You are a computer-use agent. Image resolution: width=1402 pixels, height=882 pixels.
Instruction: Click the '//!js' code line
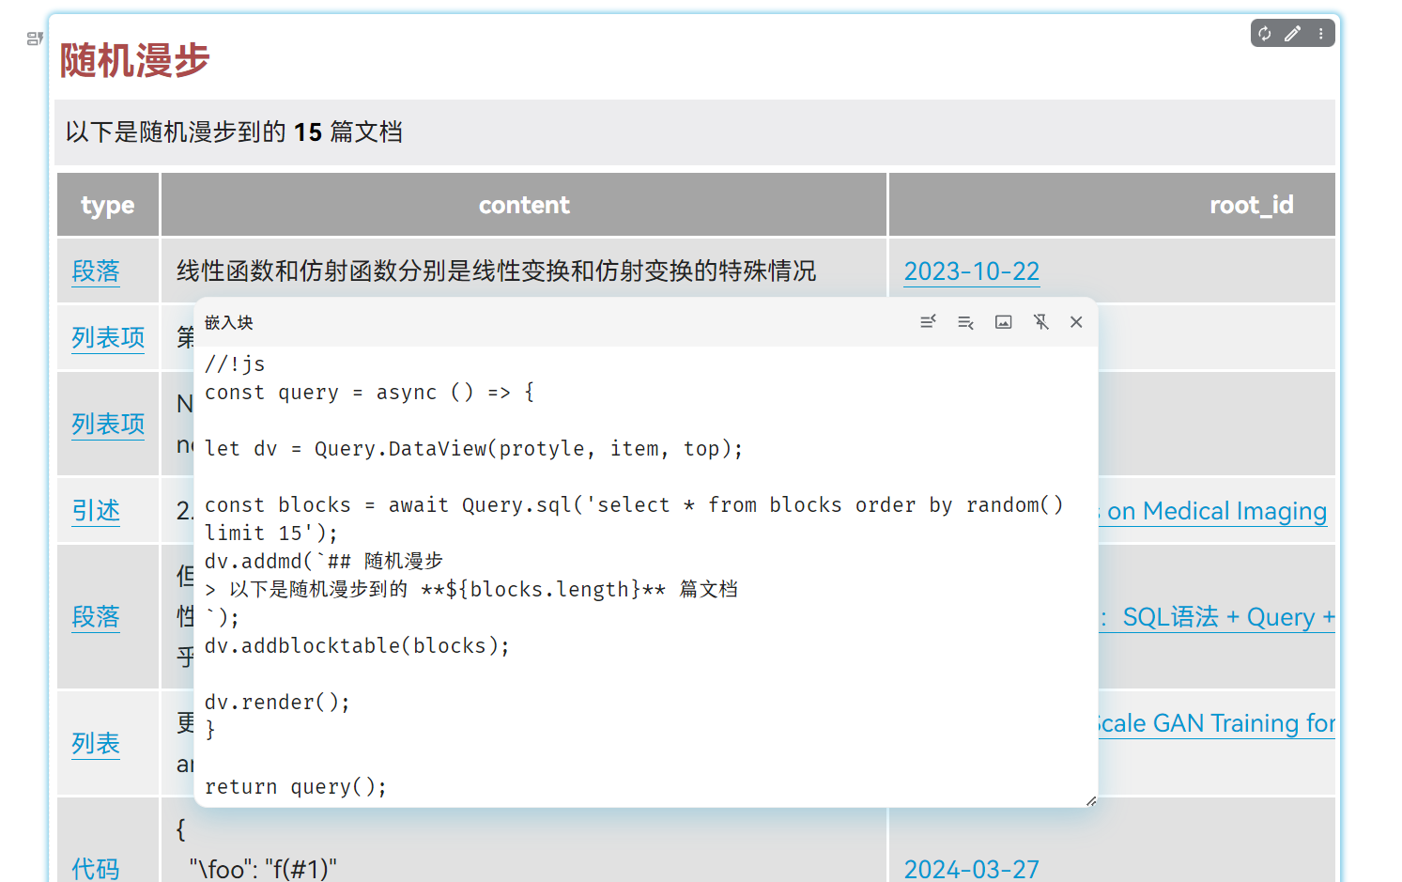(235, 364)
